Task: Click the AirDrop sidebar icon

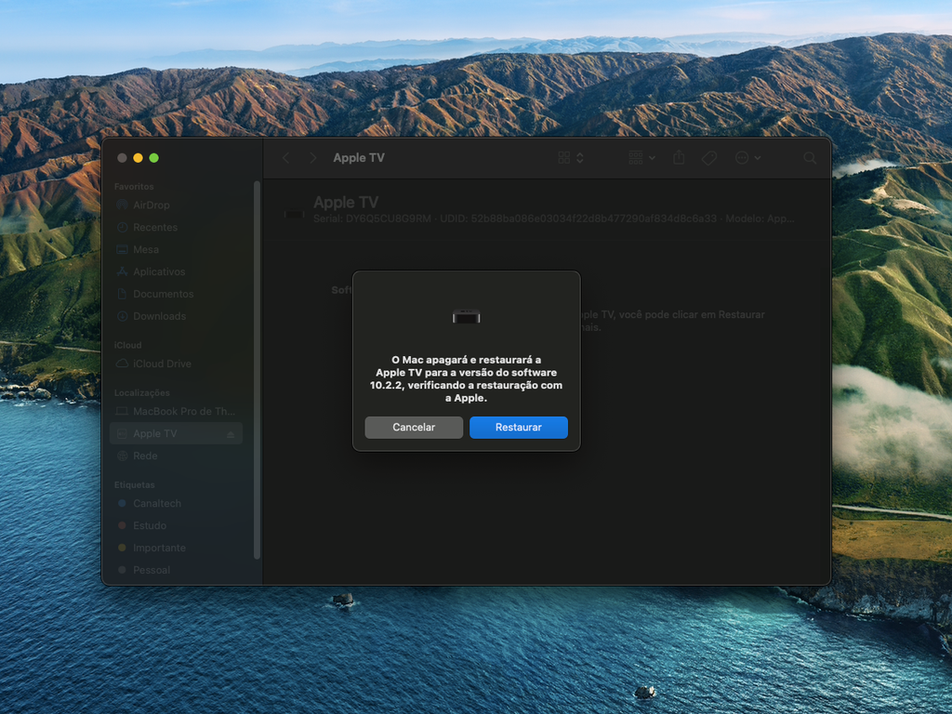Action: point(122,205)
